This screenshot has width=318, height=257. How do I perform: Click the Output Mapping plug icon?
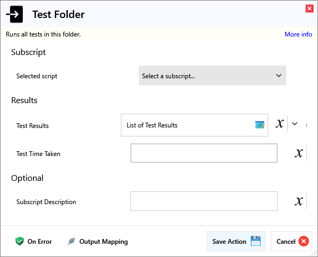(72, 242)
